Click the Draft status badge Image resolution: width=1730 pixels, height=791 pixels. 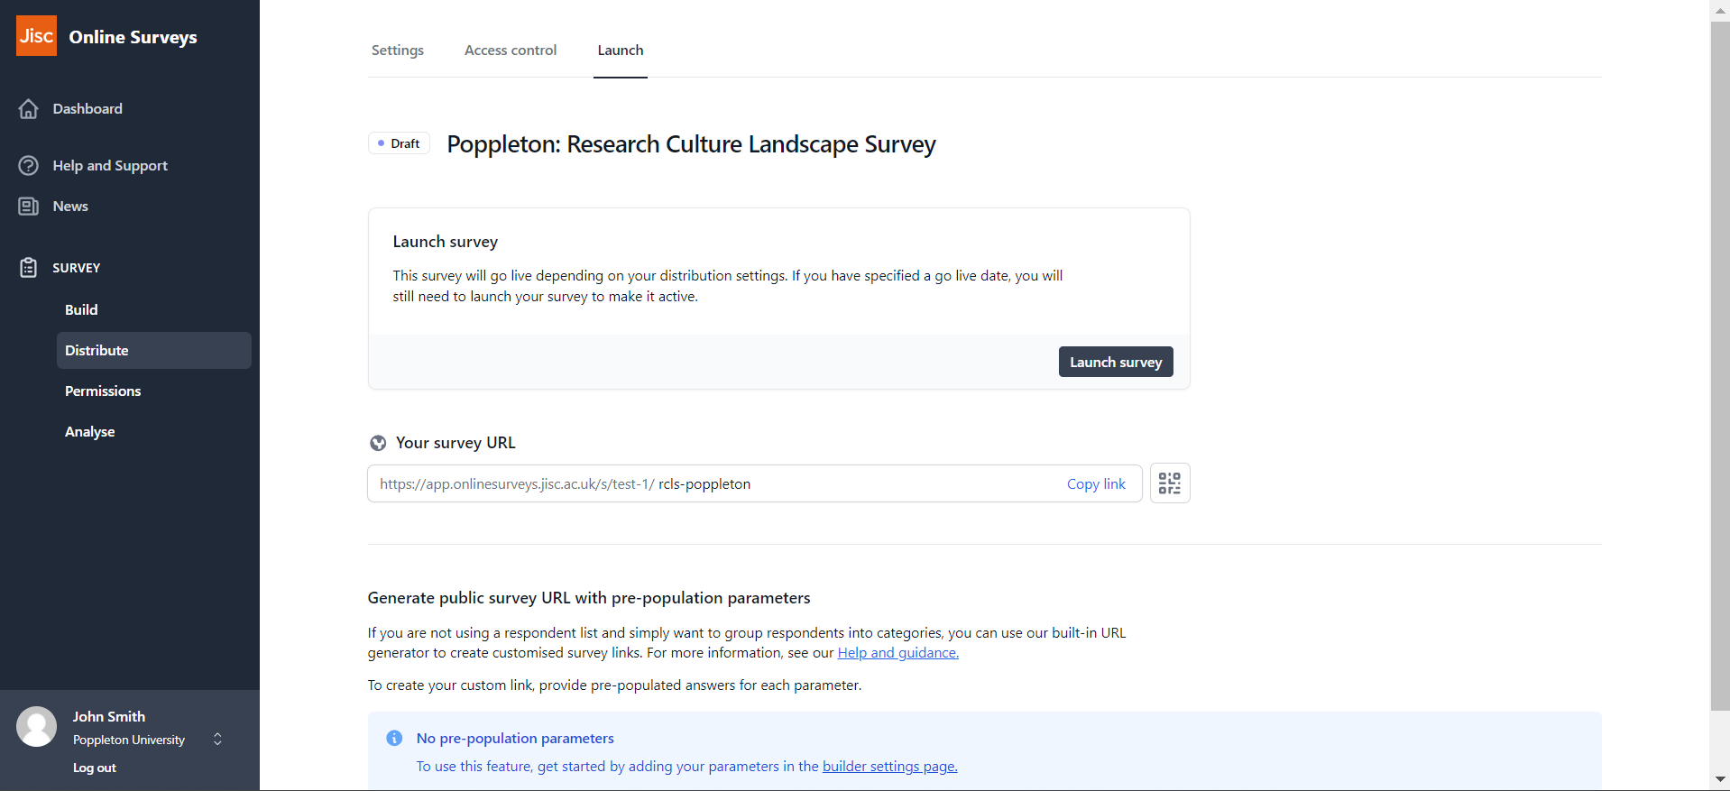399,143
